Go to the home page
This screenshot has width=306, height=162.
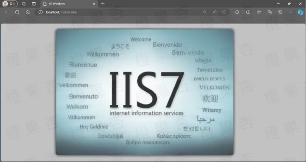pos(28,12)
